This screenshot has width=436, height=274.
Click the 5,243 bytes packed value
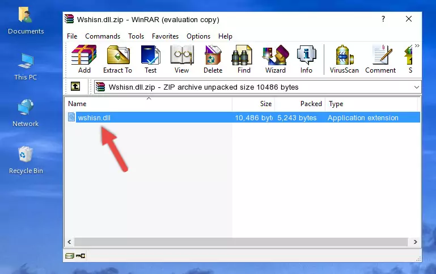tap(297, 117)
